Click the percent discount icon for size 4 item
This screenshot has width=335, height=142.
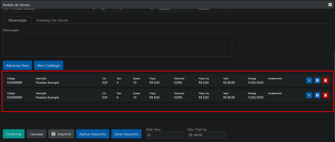(x=309, y=80)
